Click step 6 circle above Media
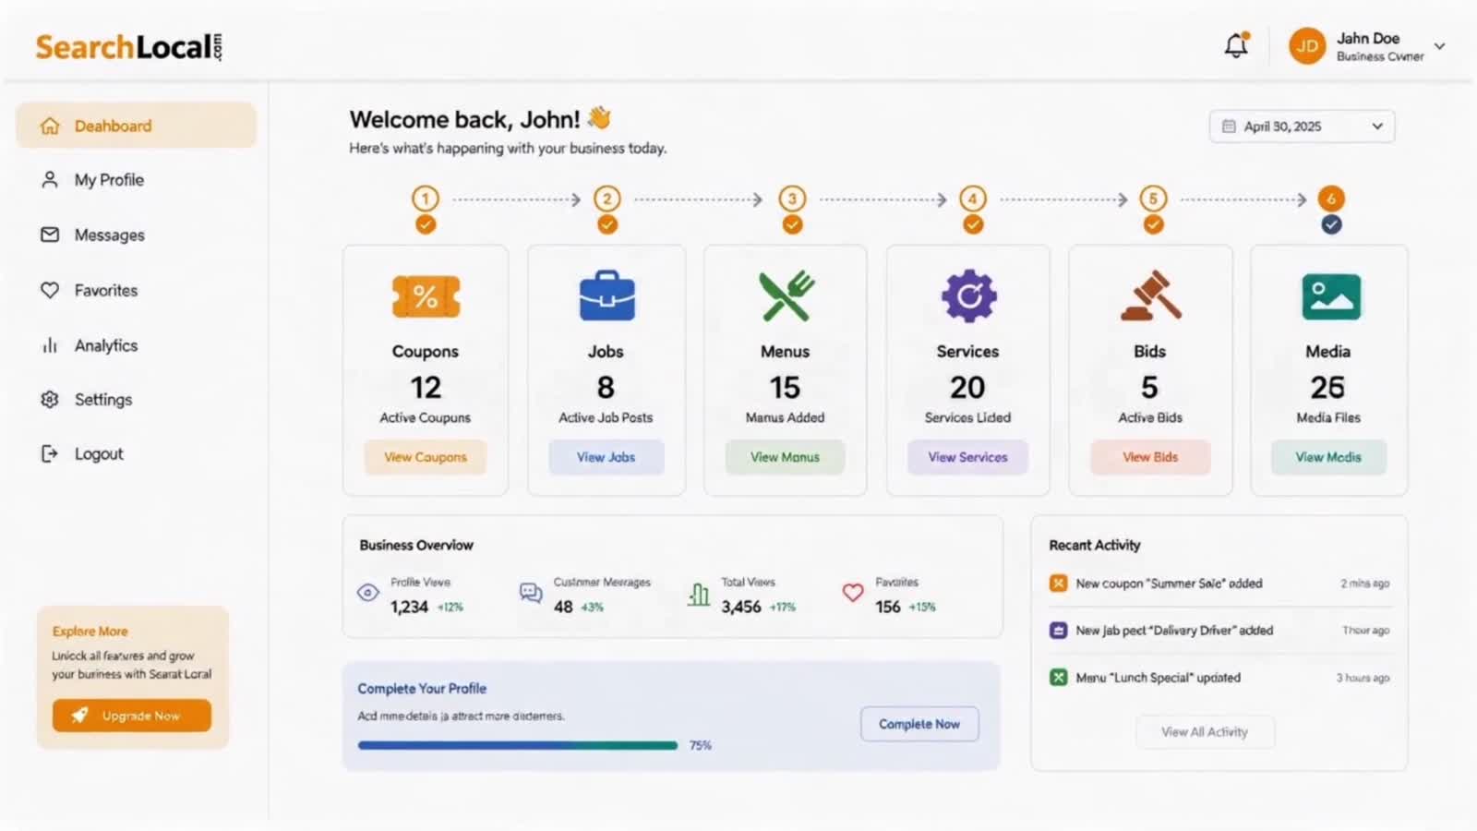 [1331, 199]
